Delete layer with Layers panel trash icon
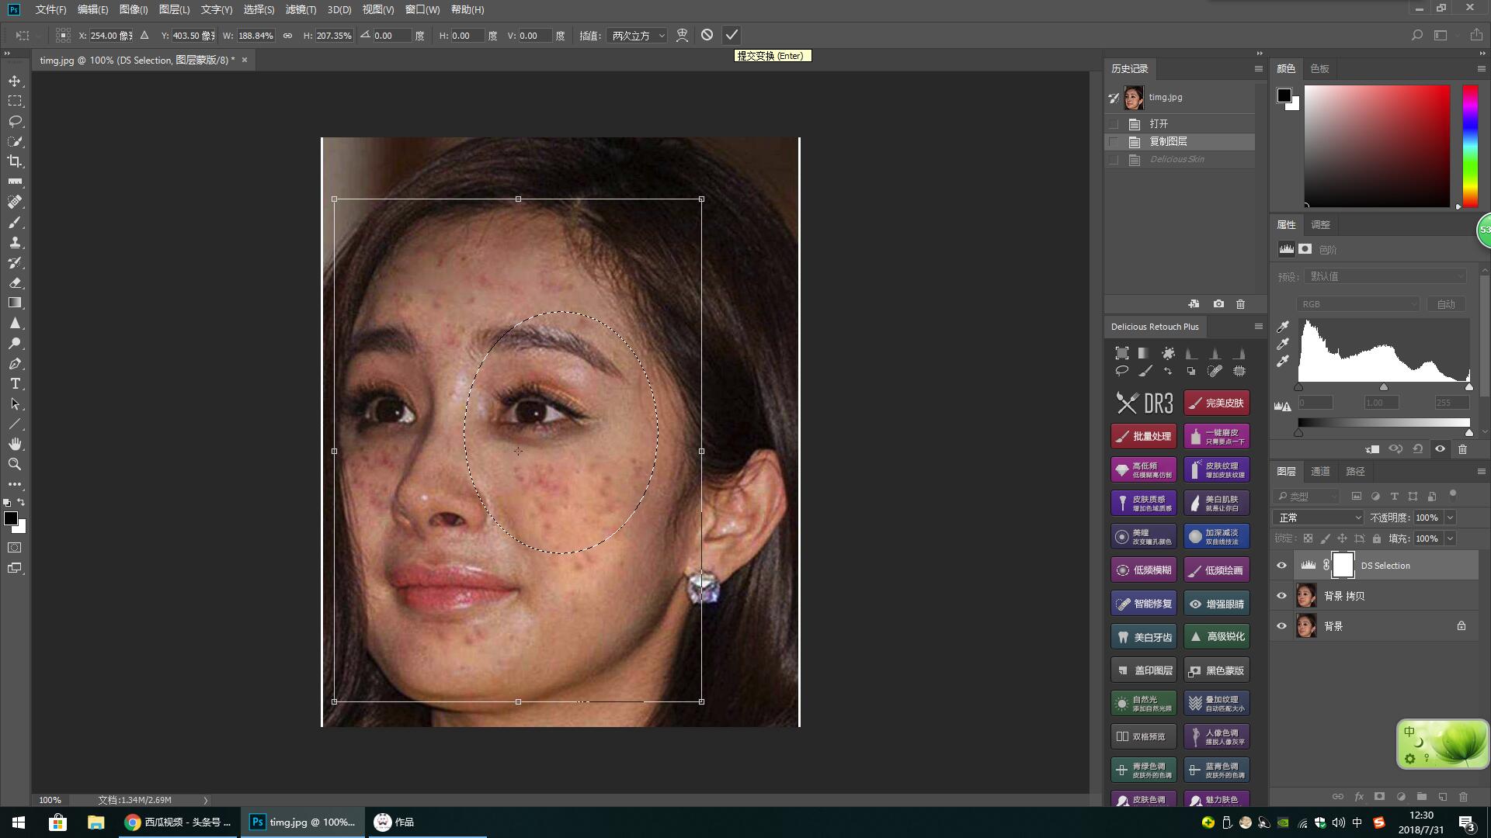Screen dimensions: 1491x838 1463,797
